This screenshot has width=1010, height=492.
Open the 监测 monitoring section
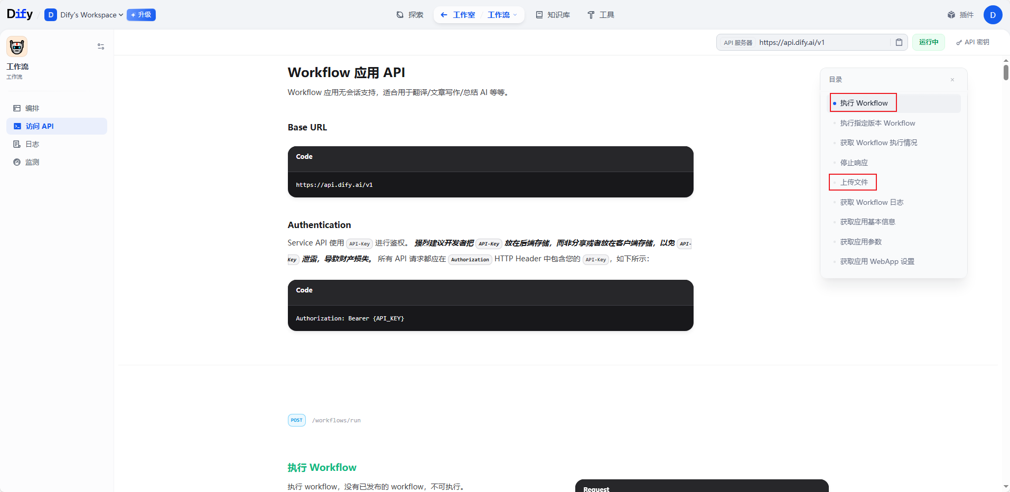32,162
